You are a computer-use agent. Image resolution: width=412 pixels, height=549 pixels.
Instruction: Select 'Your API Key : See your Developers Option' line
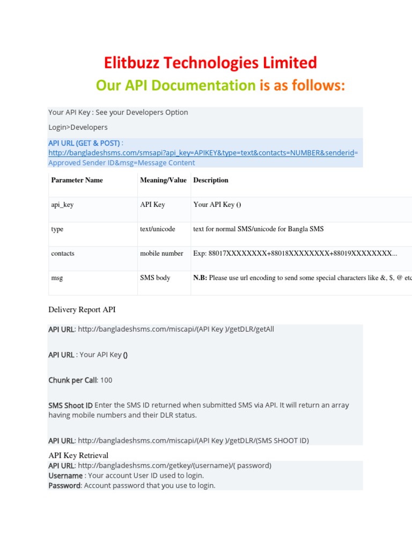(x=118, y=113)
